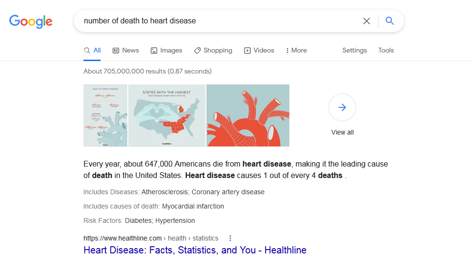Viewport: 472px width, 262px height.
Task: Click the Images tab picture icon
Action: 154,51
